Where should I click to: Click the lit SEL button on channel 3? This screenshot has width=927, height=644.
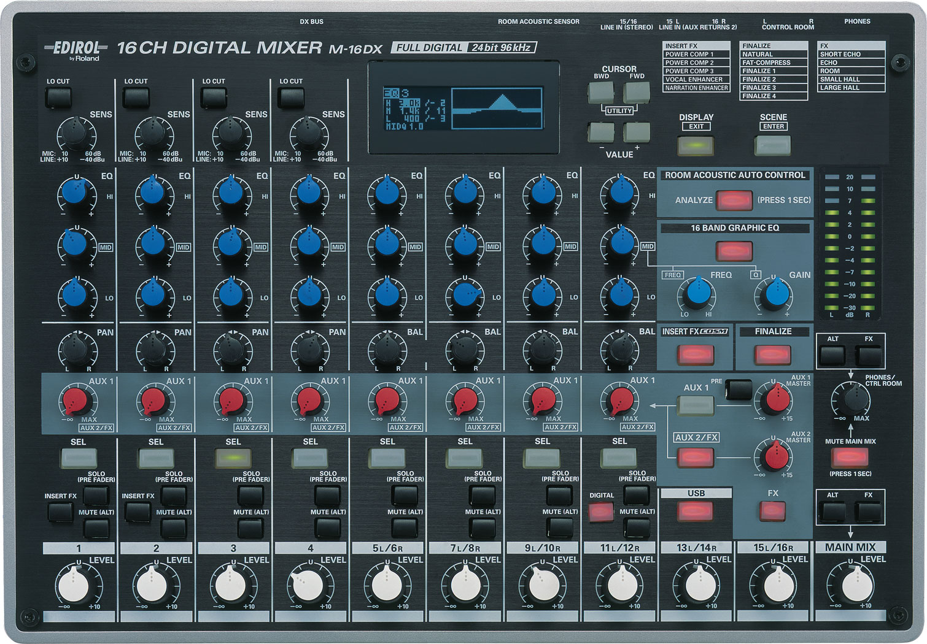(x=233, y=458)
